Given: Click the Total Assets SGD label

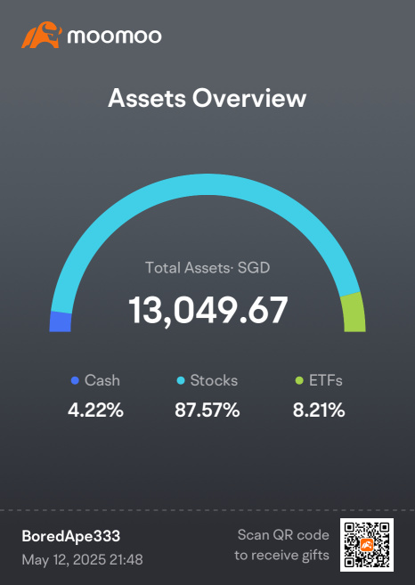Looking at the screenshot, I should [x=207, y=267].
